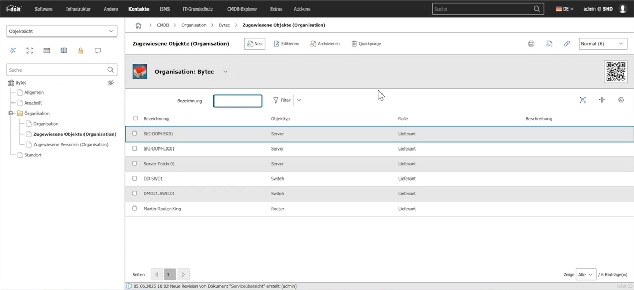Screen dimensions: 634x290
Task: Click the permalink chain icon
Action: pyautogui.click(x=566, y=44)
